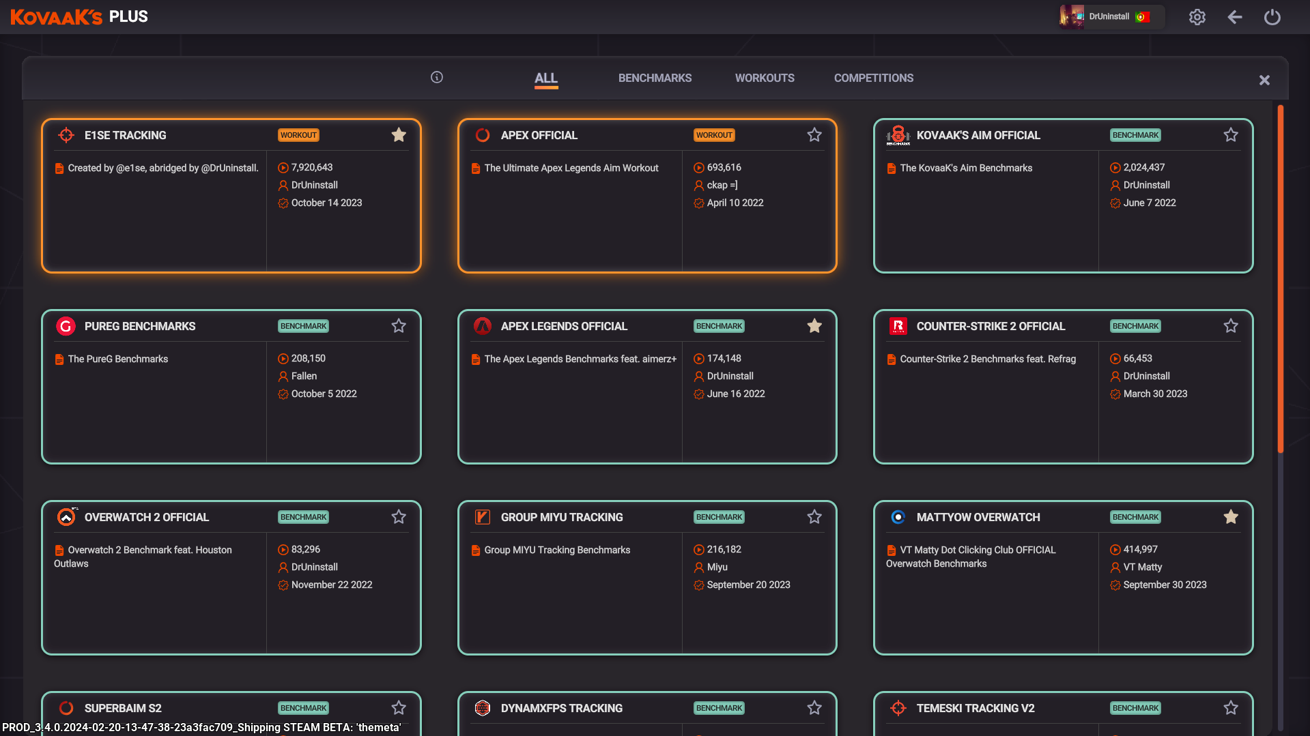Click the power quit icon

[x=1272, y=17]
